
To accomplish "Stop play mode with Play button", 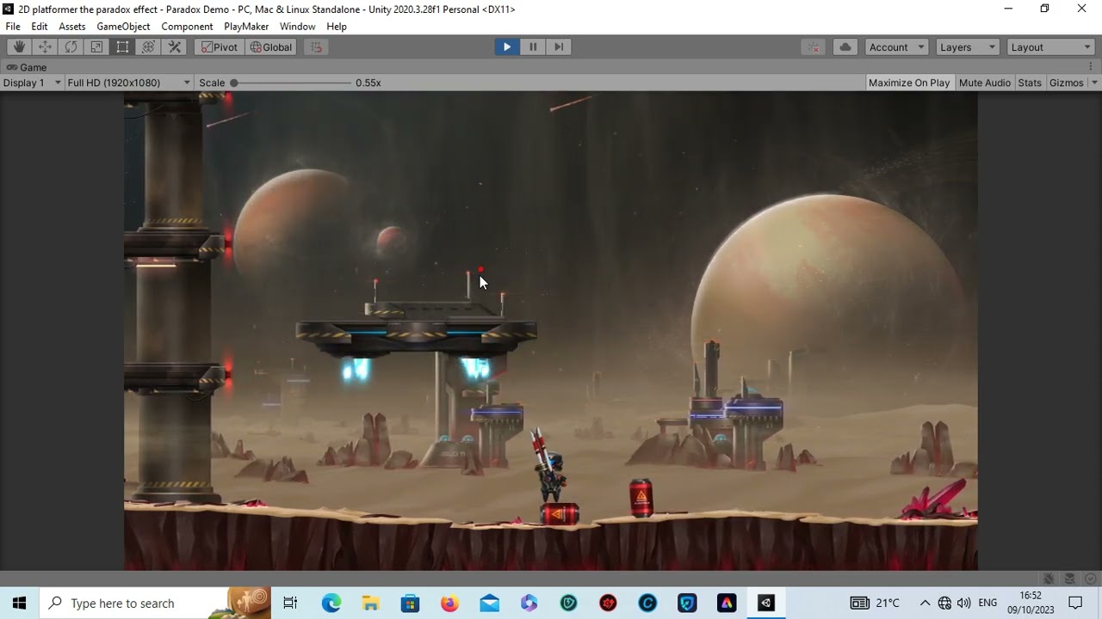I will tap(506, 47).
